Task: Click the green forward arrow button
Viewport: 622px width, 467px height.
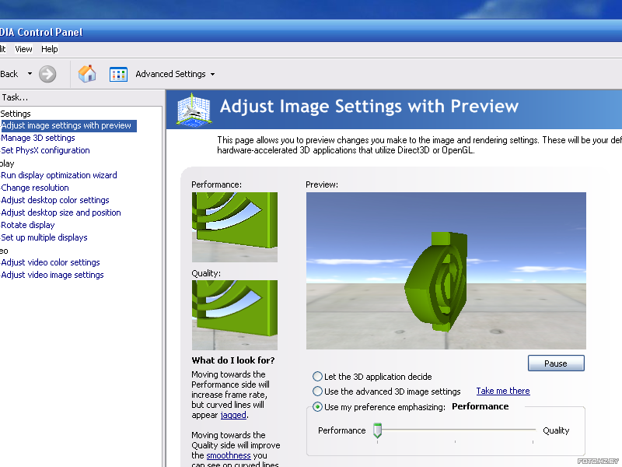Action: point(47,74)
